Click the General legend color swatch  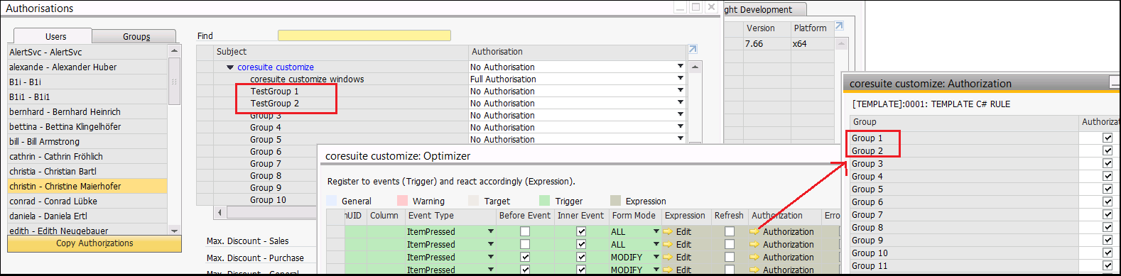(332, 201)
